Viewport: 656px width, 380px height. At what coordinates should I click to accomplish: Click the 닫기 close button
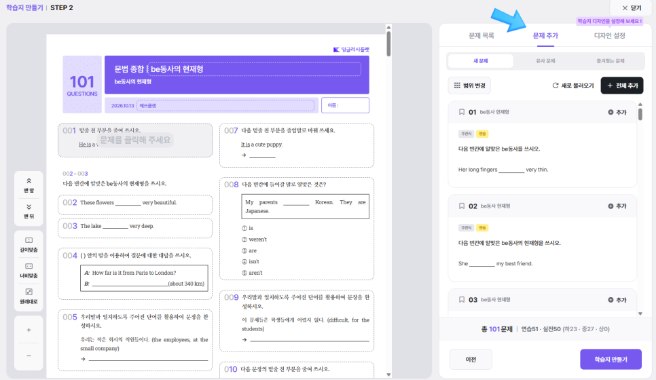point(632,8)
